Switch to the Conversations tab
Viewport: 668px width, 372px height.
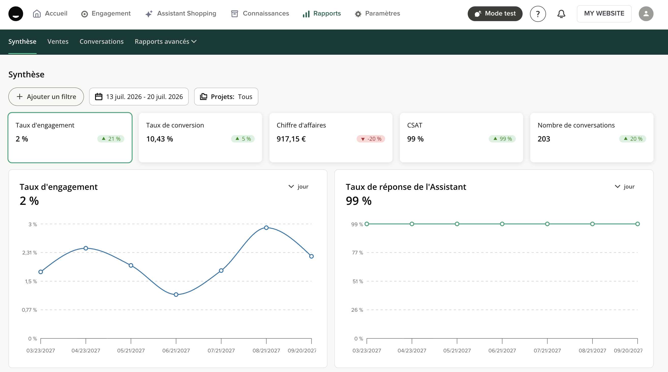pos(101,41)
